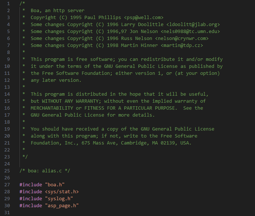
Task: Click the word MERCHANTABILITY in the comment
Action: point(52,108)
